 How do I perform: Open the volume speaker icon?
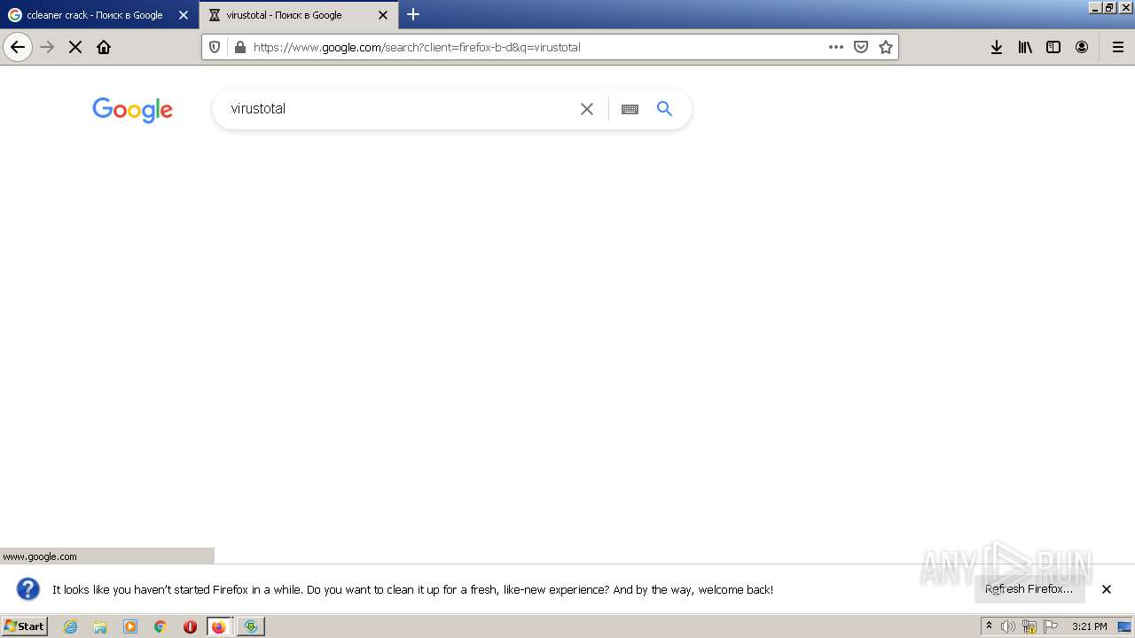tap(1008, 626)
